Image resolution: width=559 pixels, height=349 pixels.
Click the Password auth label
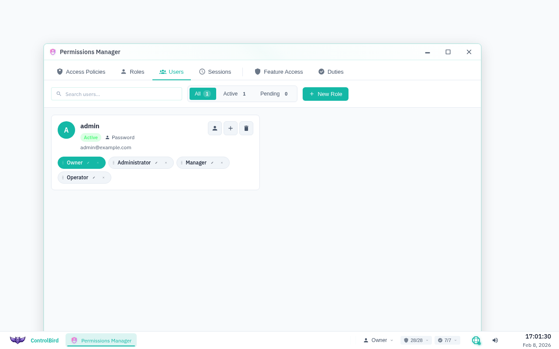(120, 137)
